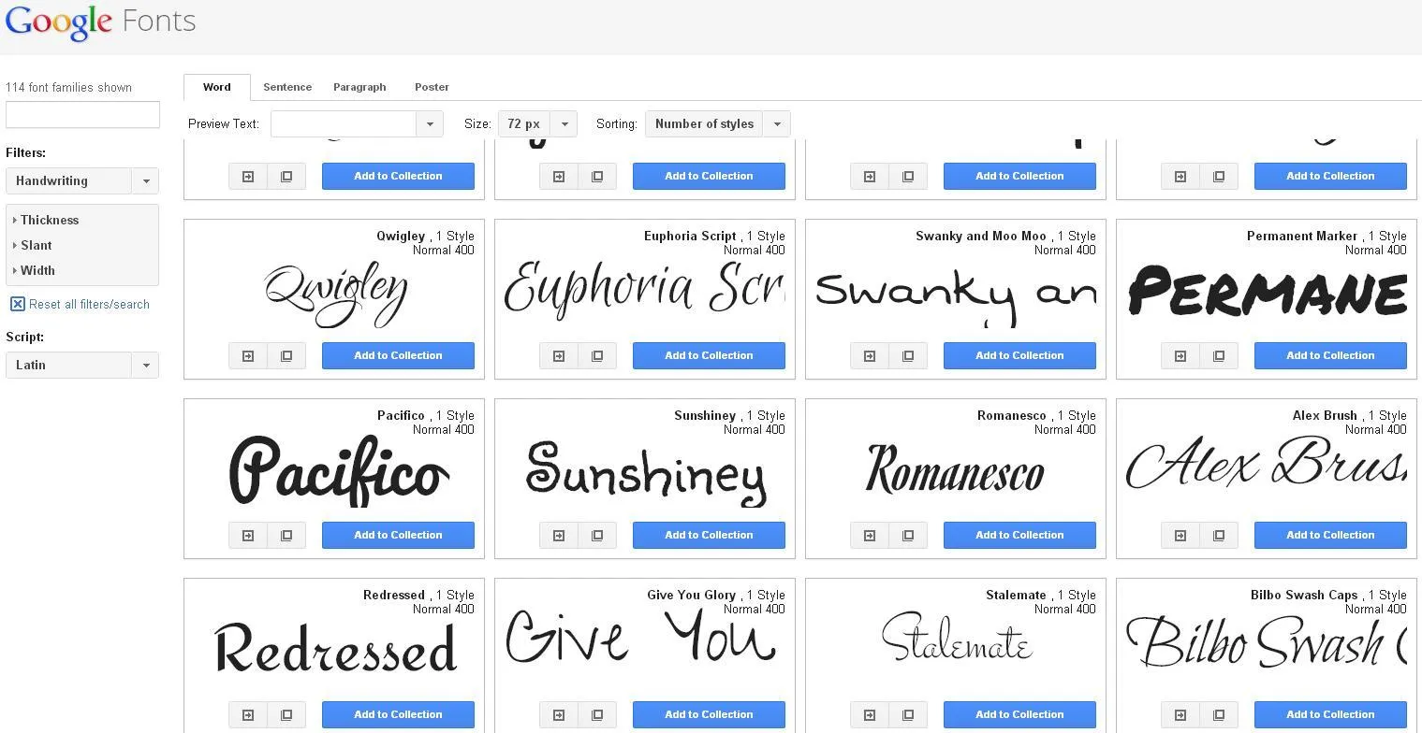
Task: Click the Quick-use arrow icon for Sunshiney
Action: point(559,535)
